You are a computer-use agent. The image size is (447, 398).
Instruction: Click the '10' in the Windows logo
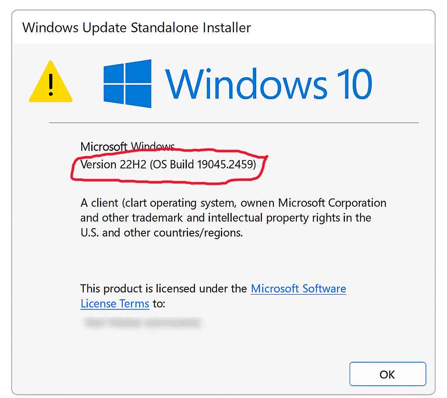[354, 84]
